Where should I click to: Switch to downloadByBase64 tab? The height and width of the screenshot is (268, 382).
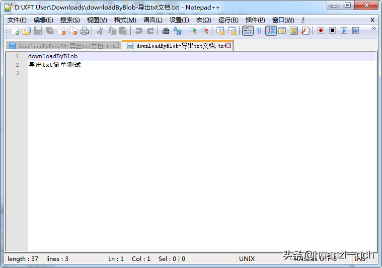click(63, 46)
